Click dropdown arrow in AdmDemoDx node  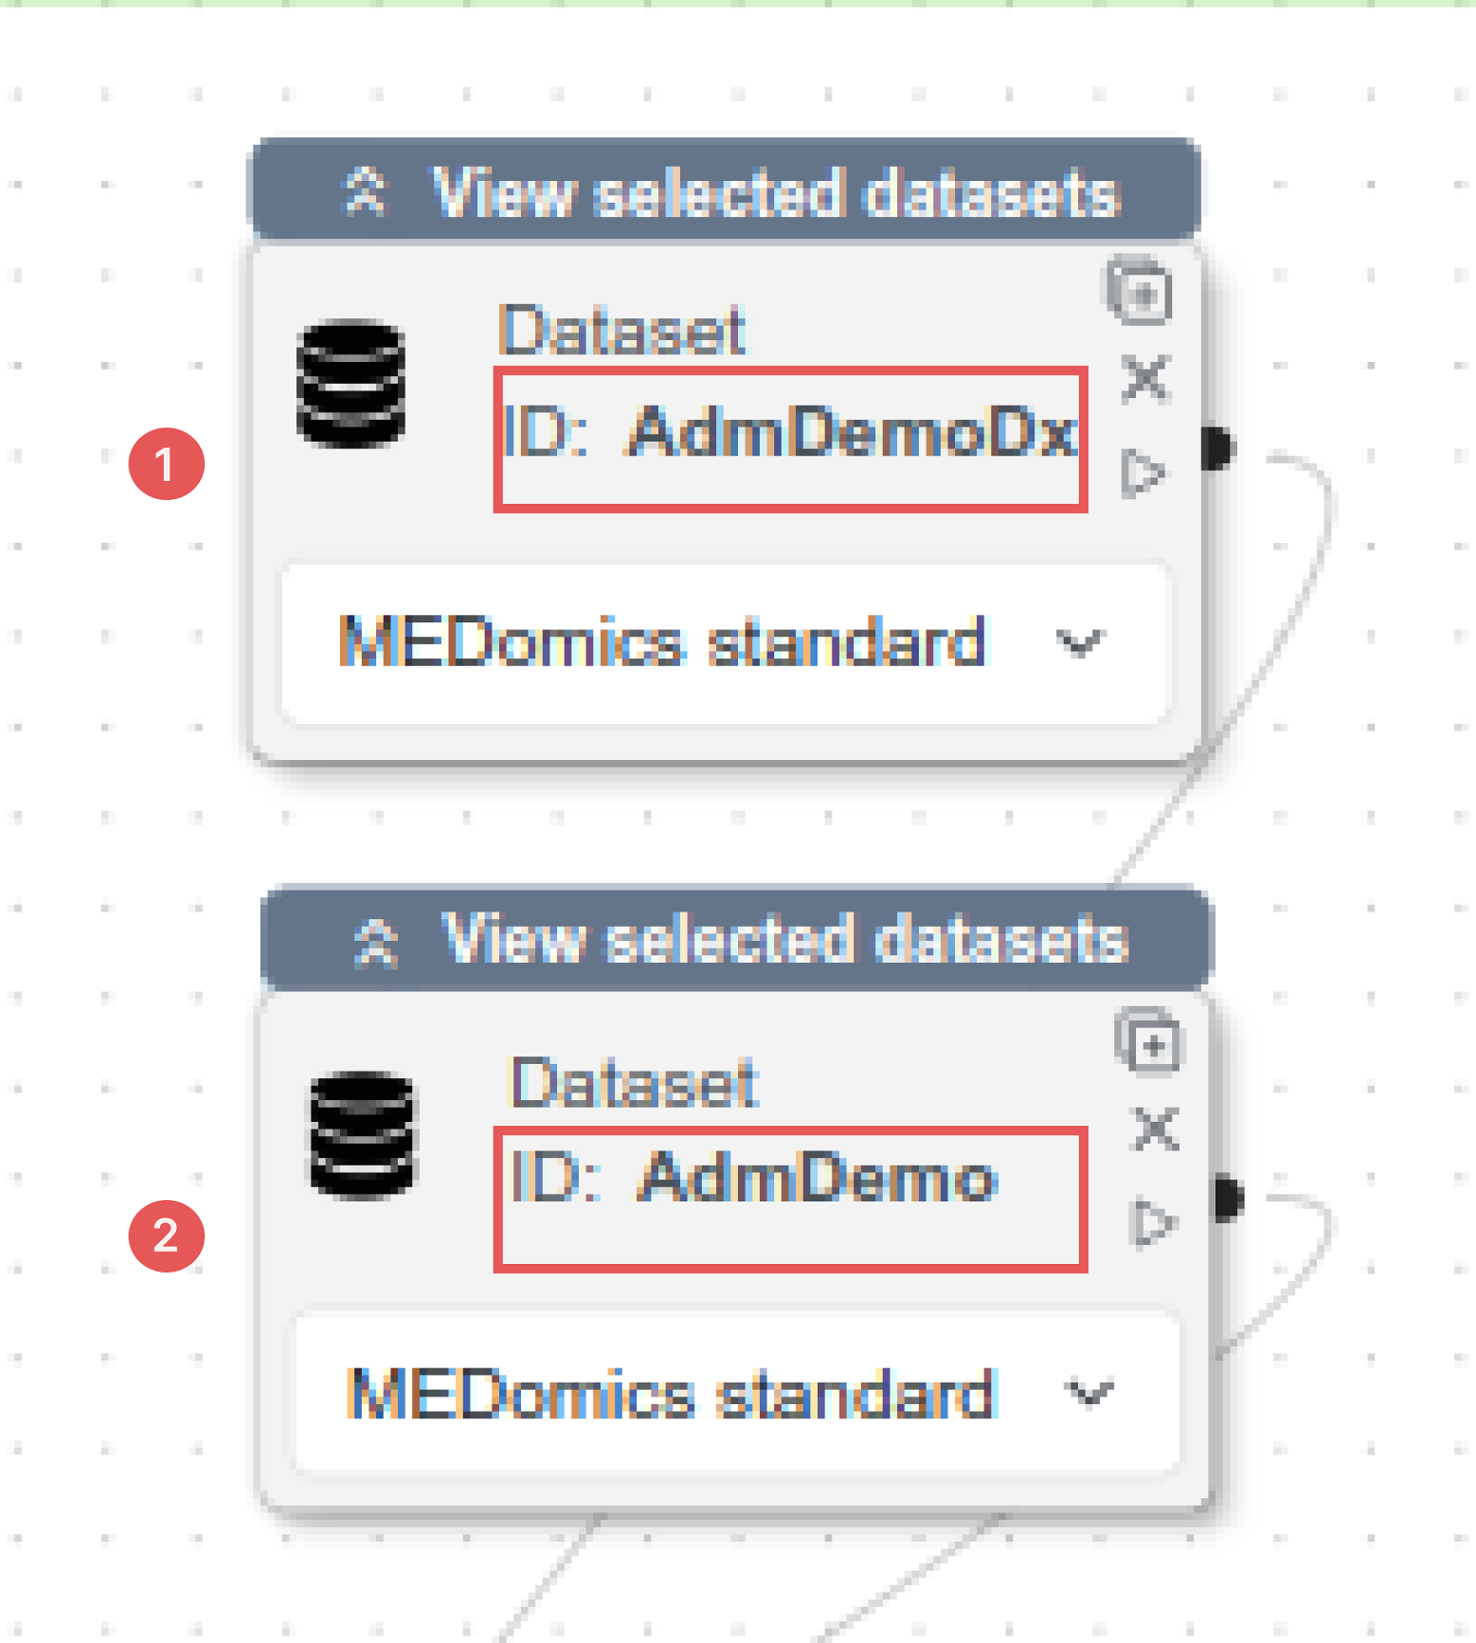tap(1080, 644)
